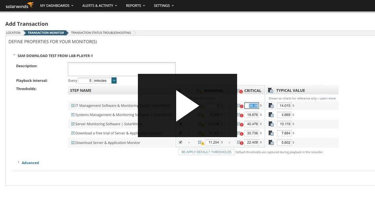This screenshot has height=211, width=375.
Task: Click typical value icon next to 14.015
Action: (271, 105)
